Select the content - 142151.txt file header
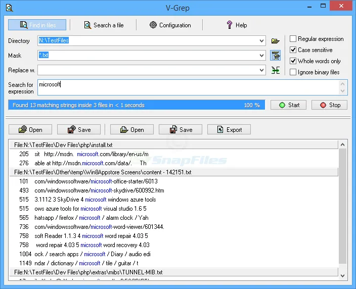This screenshot has height=289, width=356. pos(173,172)
